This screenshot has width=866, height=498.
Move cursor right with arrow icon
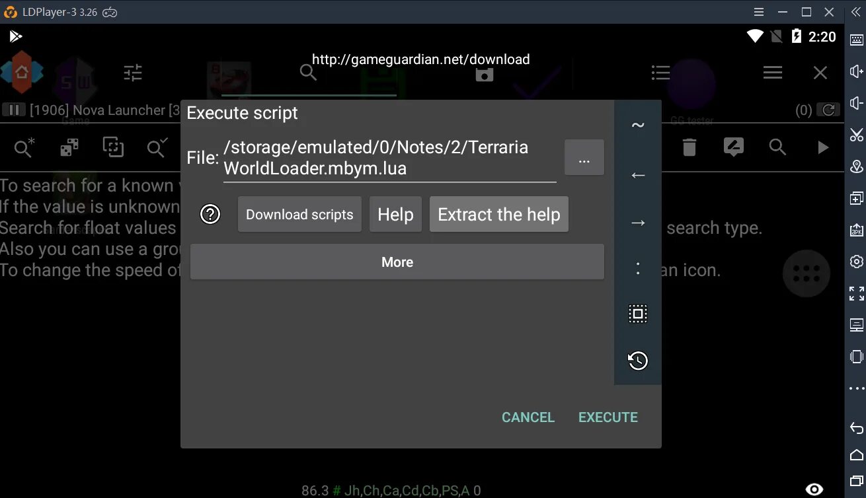[x=638, y=223]
